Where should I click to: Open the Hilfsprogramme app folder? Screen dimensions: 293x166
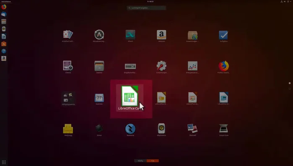[68, 99]
